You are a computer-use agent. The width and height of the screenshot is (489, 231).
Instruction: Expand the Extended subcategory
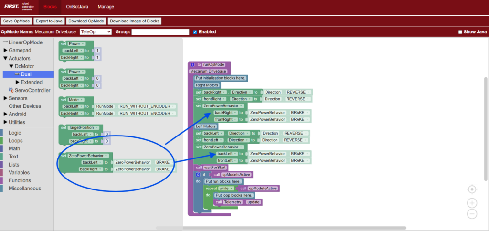18,82
